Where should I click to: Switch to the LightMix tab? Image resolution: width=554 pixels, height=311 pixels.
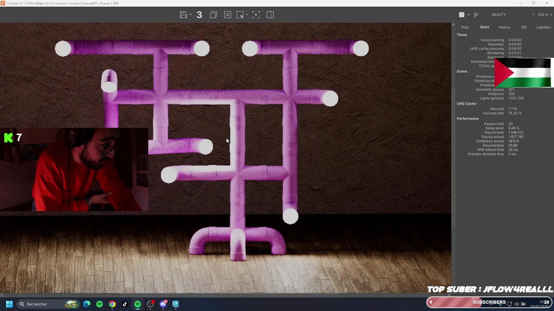pos(544,27)
